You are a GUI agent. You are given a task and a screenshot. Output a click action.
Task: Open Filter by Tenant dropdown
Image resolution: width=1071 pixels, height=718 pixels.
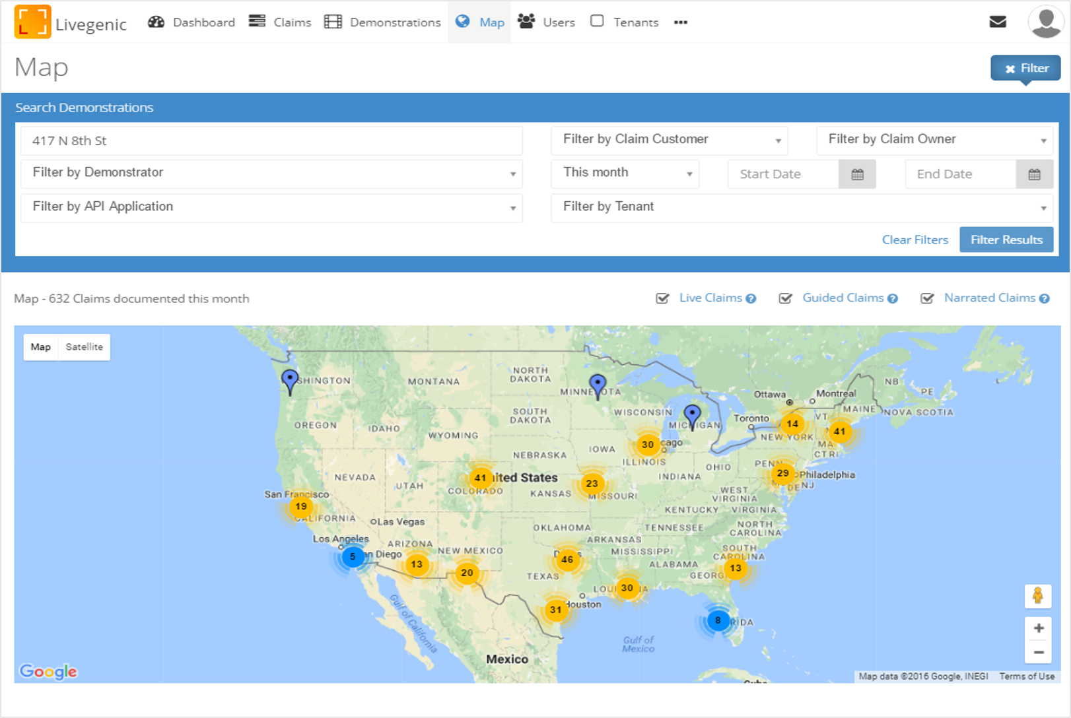click(x=802, y=207)
